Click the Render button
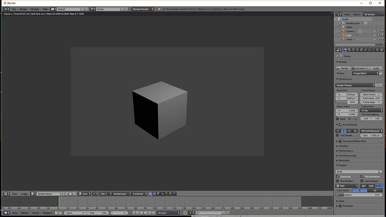The image size is (386, 217). tap(343, 68)
